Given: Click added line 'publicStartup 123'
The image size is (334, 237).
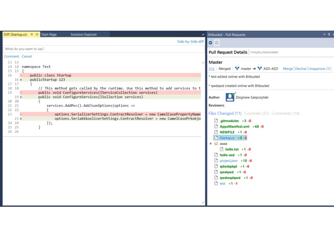Looking at the screenshot, I should (111, 80).
